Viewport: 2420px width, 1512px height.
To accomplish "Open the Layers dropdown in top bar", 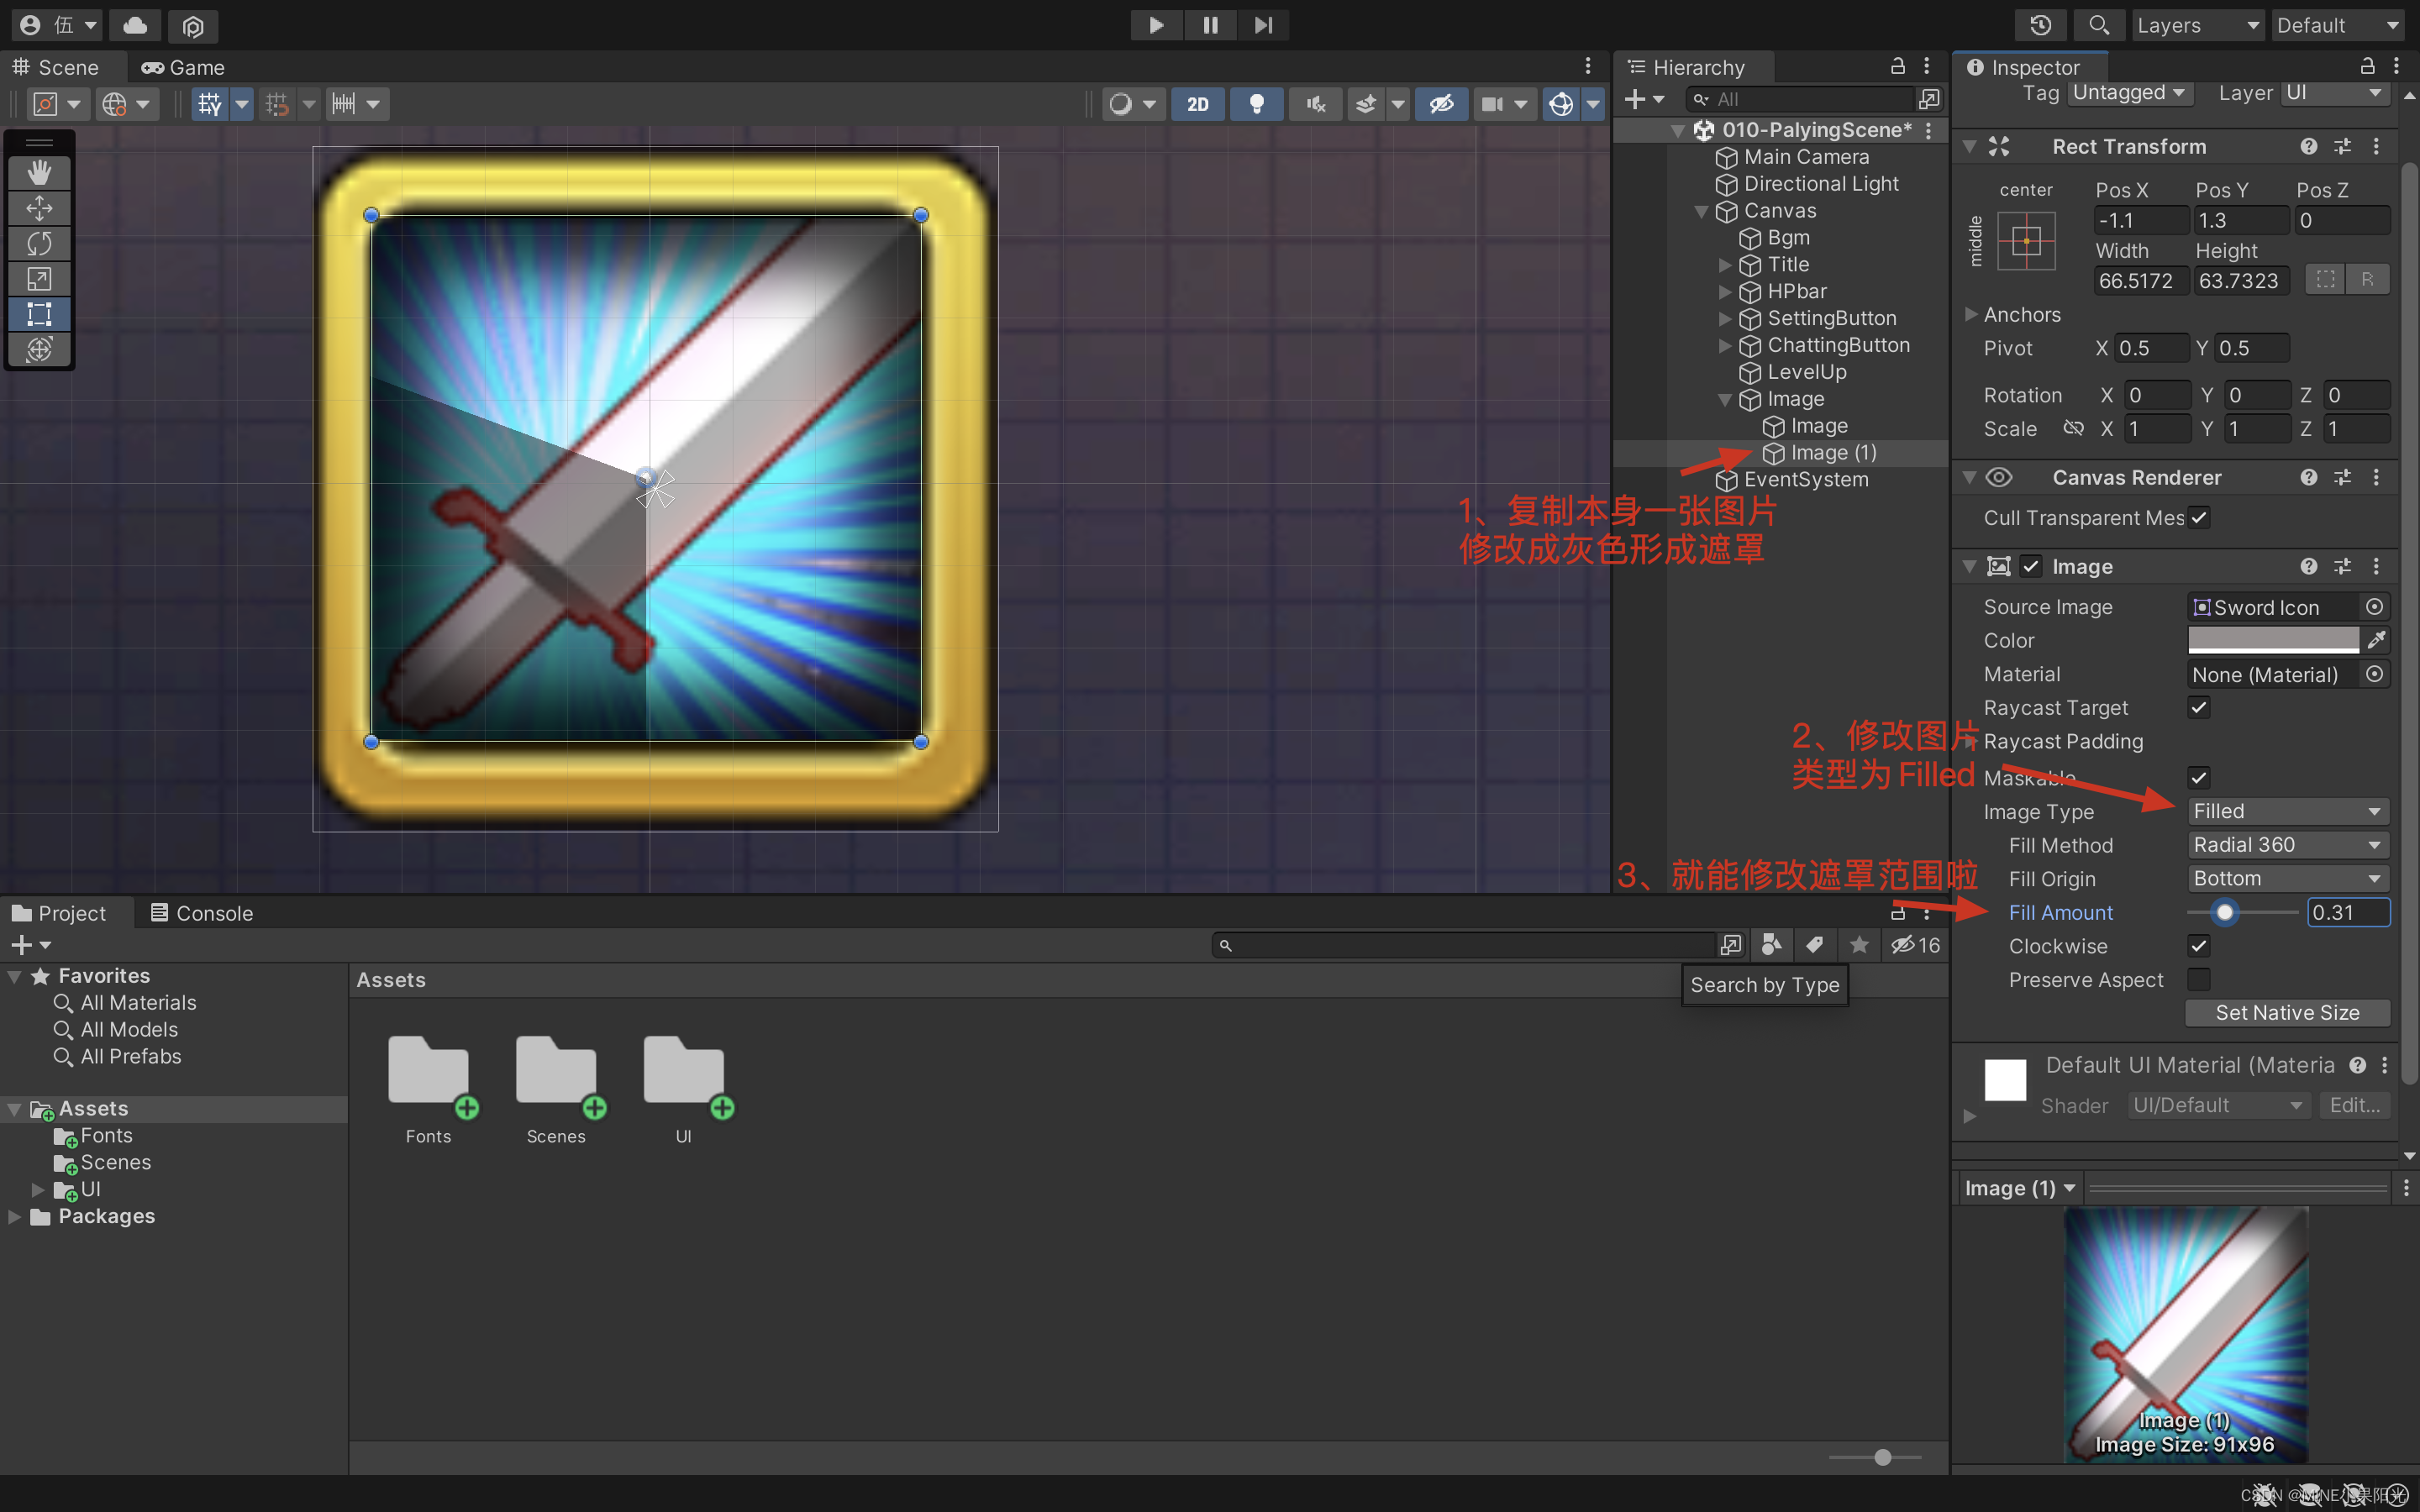I will (x=2197, y=25).
